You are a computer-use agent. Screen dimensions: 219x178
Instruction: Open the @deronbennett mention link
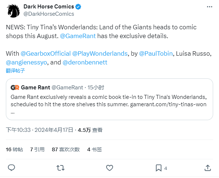coord(85,63)
